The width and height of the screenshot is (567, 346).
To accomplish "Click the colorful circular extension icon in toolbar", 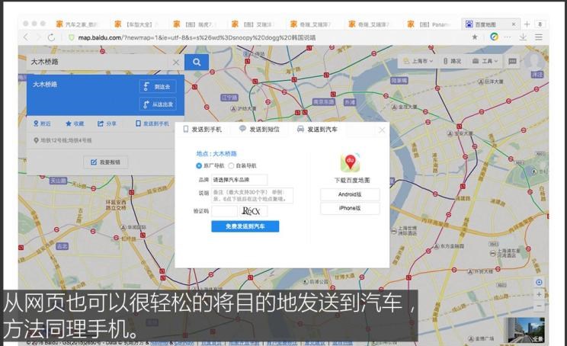I will 494,37.
